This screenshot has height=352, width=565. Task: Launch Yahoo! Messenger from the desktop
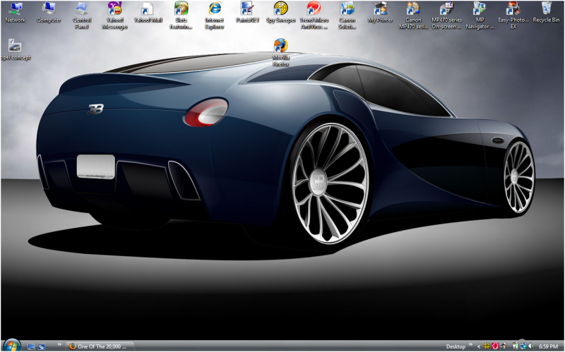tap(114, 10)
